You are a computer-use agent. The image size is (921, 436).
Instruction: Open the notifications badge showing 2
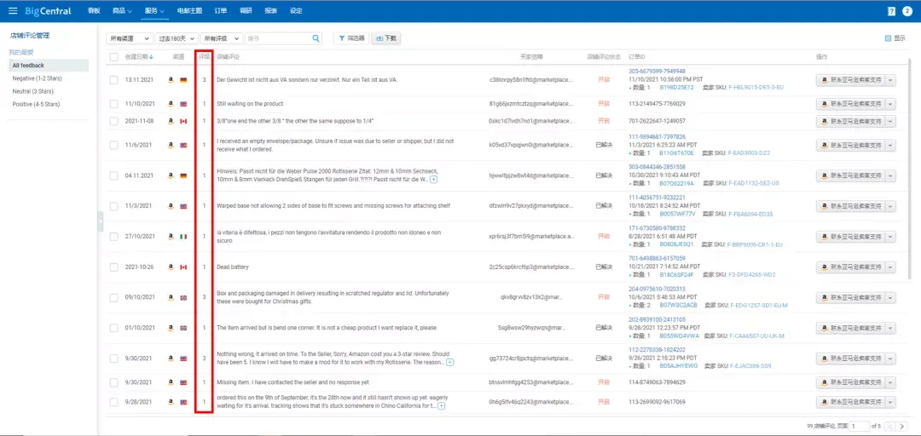coord(907,11)
